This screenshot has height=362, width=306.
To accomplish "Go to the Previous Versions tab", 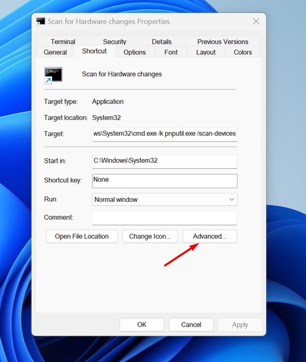I will [x=223, y=41].
